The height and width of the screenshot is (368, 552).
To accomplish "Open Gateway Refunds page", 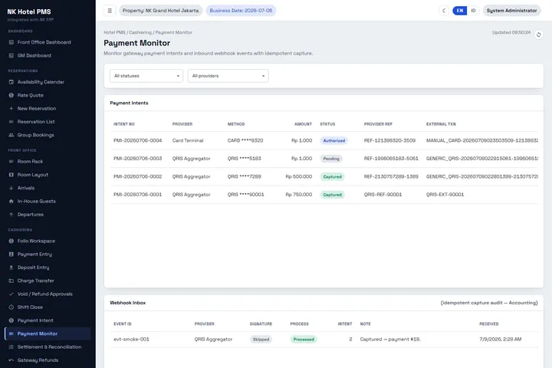I will 48,360.
